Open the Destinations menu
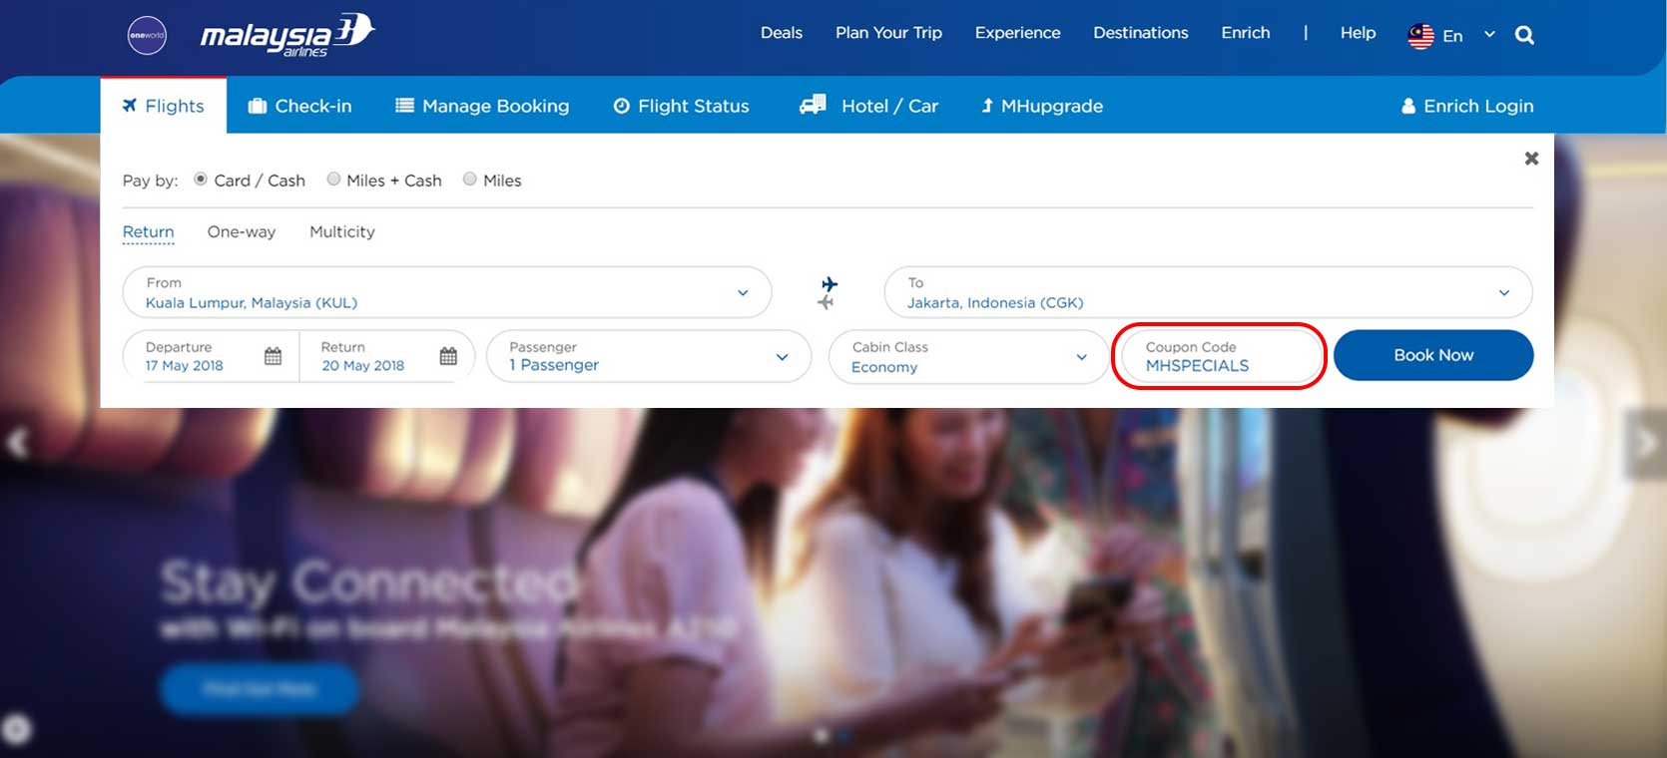The height and width of the screenshot is (758, 1667). [x=1141, y=33]
